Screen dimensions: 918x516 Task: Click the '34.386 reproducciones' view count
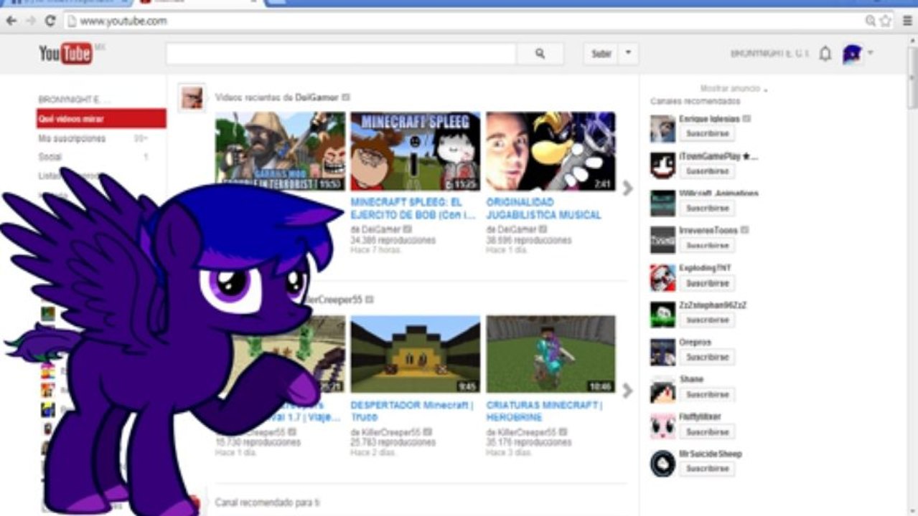393,240
